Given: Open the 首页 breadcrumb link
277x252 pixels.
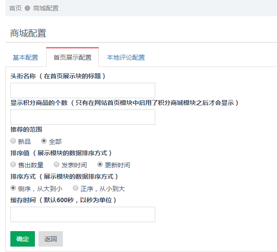Looking at the screenshot, I should coord(15,8).
